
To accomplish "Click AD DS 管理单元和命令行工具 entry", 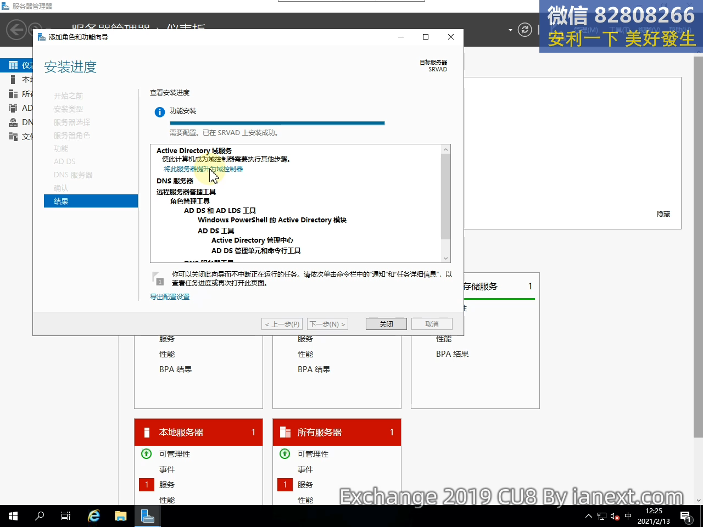I will pyautogui.click(x=256, y=250).
